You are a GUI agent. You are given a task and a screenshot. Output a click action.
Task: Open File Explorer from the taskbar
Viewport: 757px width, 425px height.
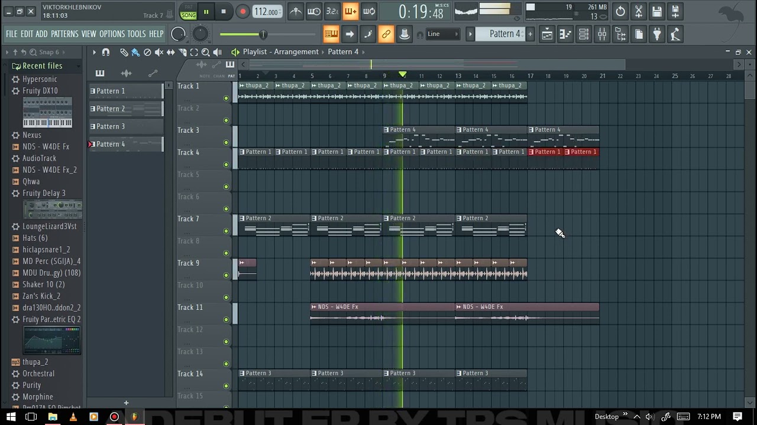click(x=52, y=417)
